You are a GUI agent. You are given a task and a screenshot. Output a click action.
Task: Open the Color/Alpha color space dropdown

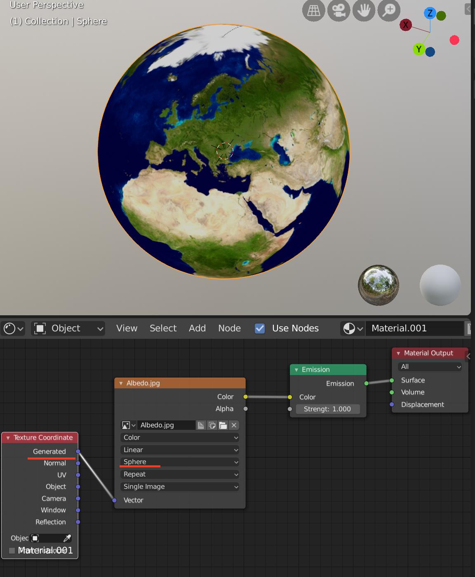coord(179,437)
